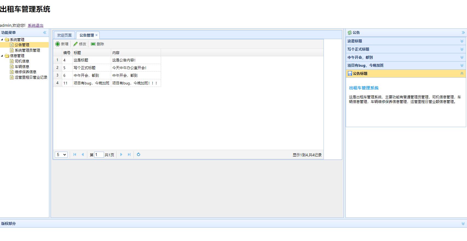
Task: Collapse the 功能菜单 side panel
Action: [x=45, y=33]
